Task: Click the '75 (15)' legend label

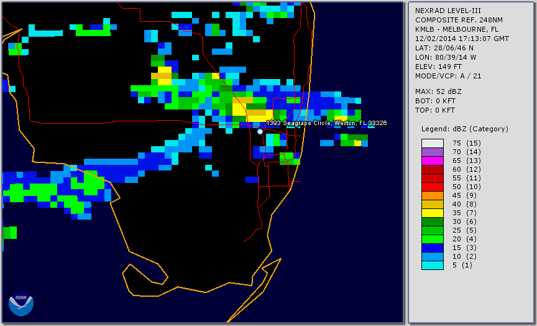Action: (x=466, y=143)
